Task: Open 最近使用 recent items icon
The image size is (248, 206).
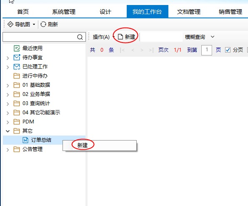Action: click(17, 48)
